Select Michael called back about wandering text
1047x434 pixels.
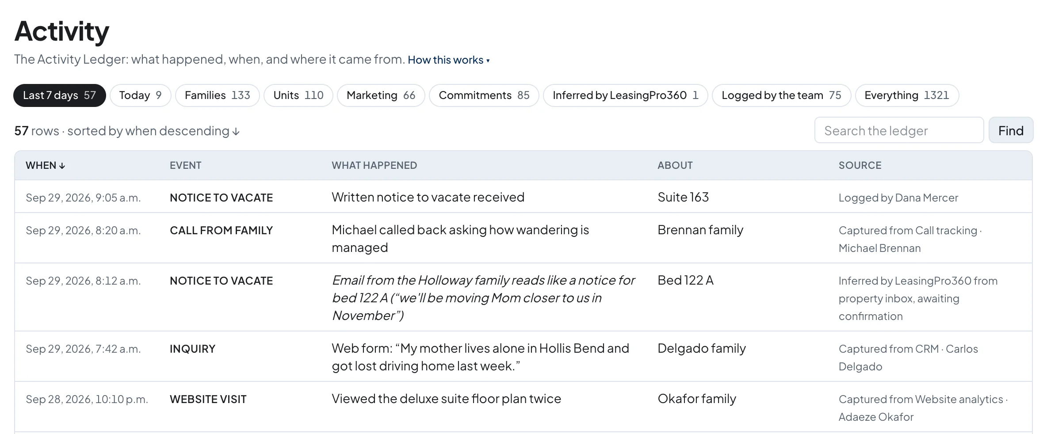tap(460, 239)
